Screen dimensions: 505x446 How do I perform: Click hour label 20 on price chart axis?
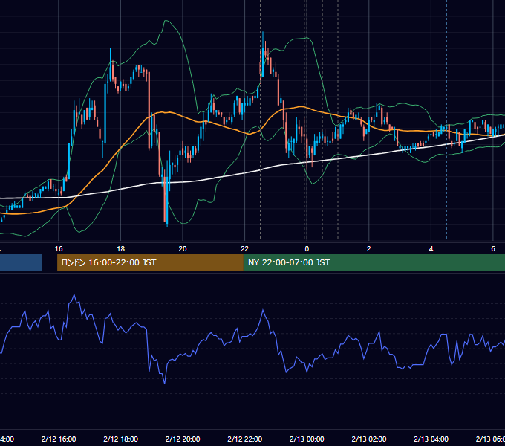(183, 249)
